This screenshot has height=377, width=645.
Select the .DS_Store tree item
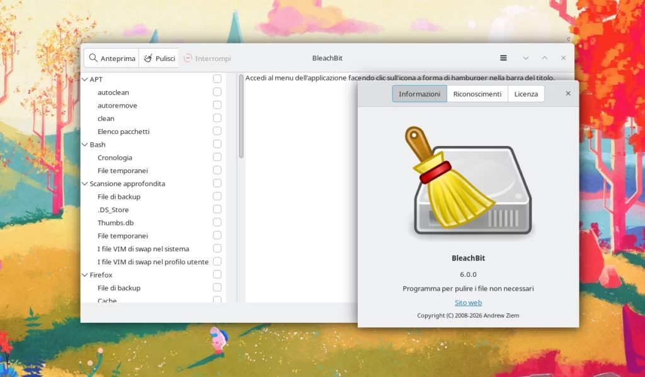(x=113, y=210)
